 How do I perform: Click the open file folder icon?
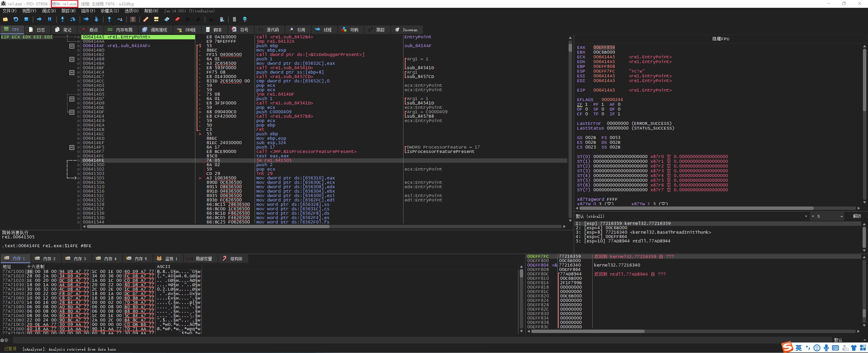click(5, 19)
